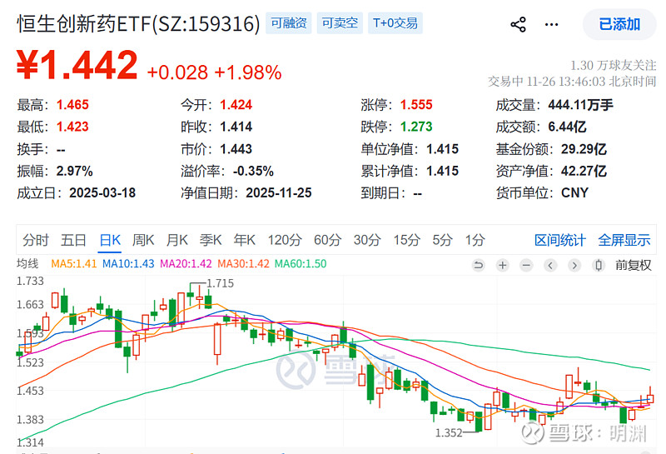Click the 资产净值 value 42.27亿
Image resolution: width=666 pixels, height=454 pixels.
tap(584, 171)
